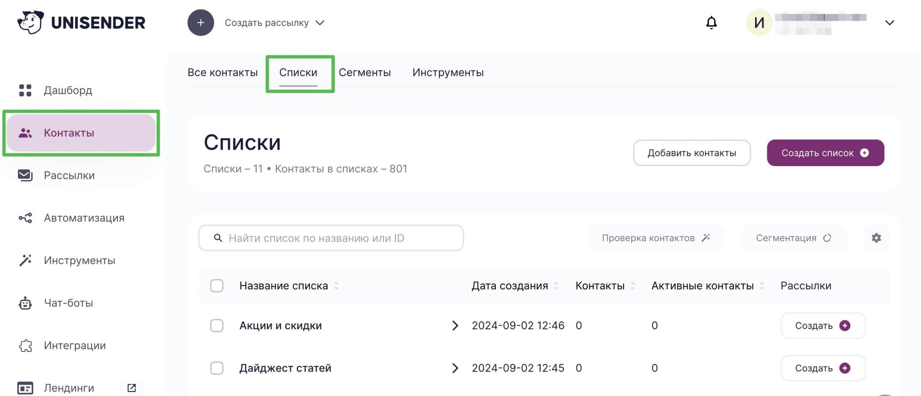This screenshot has width=921, height=396.
Task: Click the Чат-боты robot icon
Action: point(25,303)
